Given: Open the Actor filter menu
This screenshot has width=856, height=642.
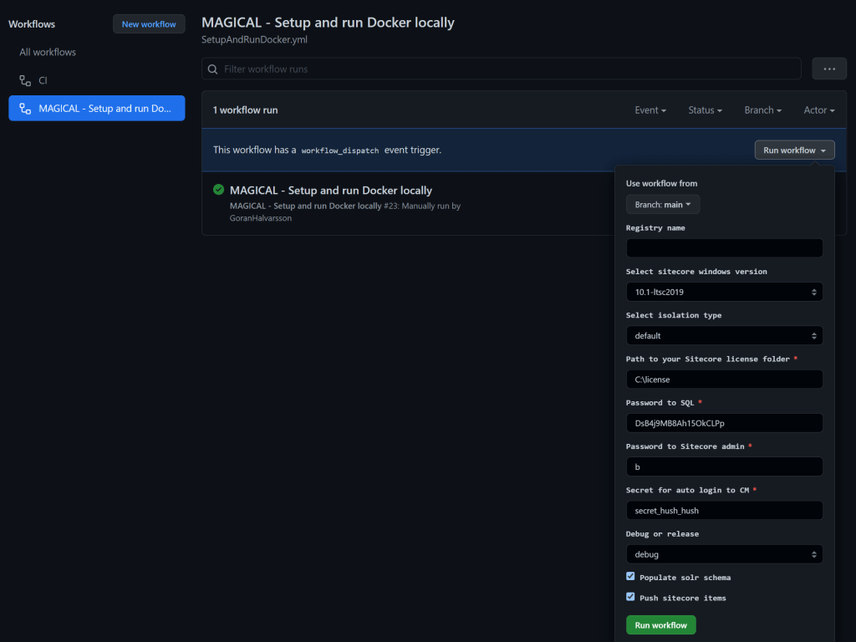Looking at the screenshot, I should click(819, 110).
